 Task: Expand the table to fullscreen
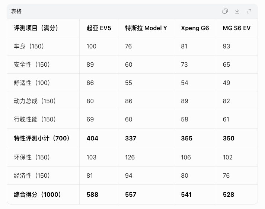(x=249, y=11)
